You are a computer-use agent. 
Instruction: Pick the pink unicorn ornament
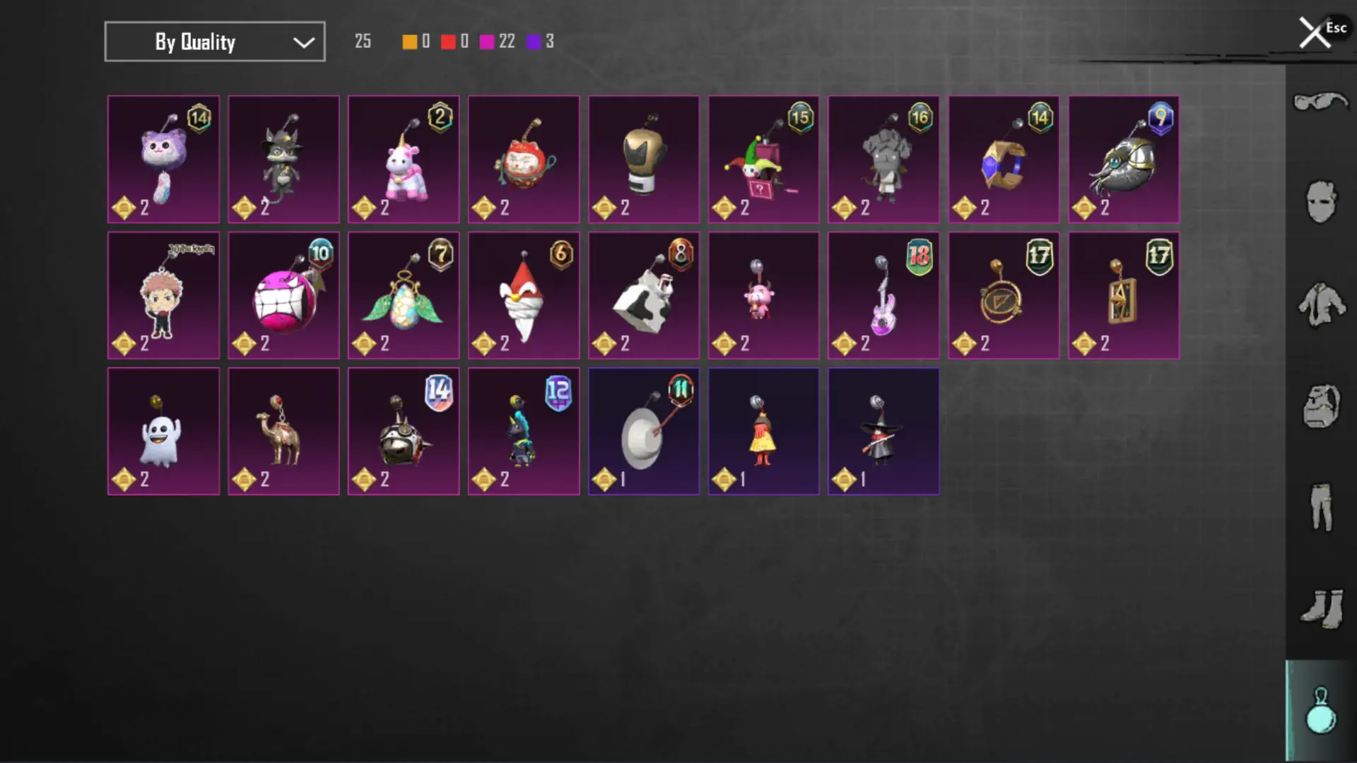click(404, 160)
